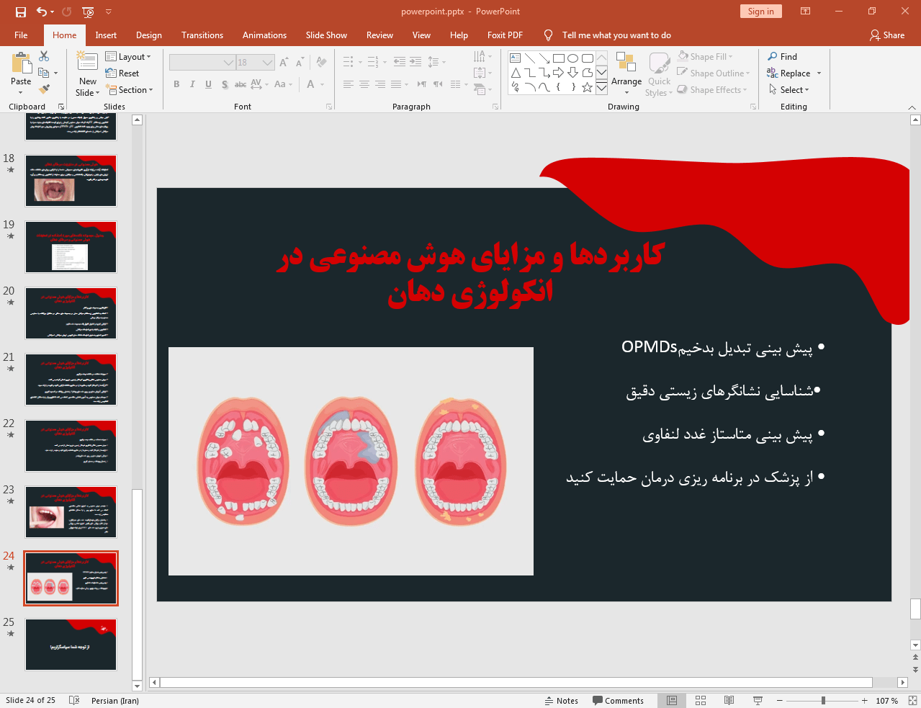
Task: Select slide 25 thumbnail
Action: point(71,645)
